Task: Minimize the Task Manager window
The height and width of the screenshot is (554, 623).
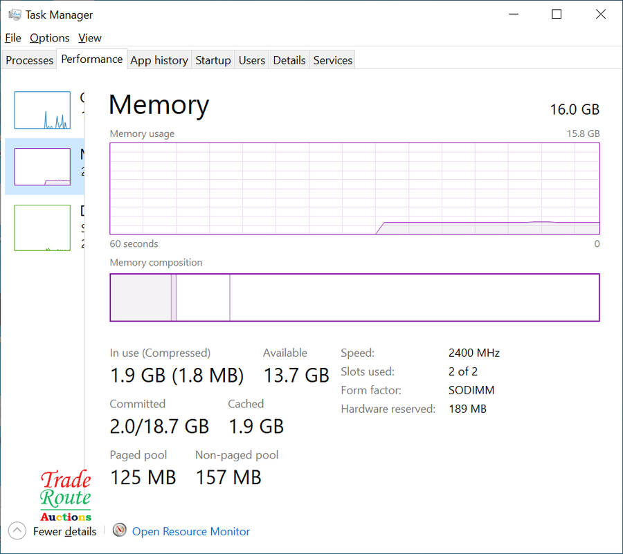Action: [x=513, y=14]
